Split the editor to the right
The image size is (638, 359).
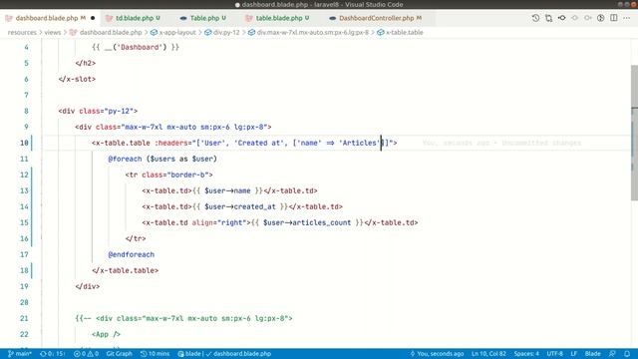pos(614,18)
